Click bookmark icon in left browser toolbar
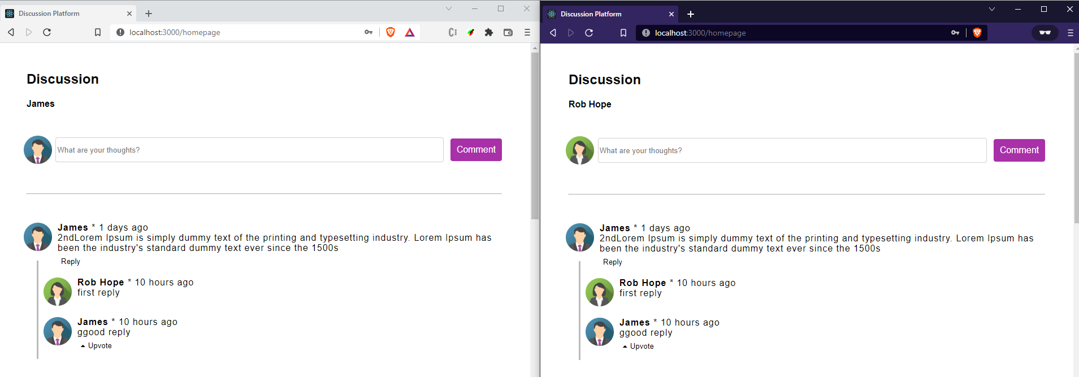This screenshot has height=377, width=1079. [x=98, y=32]
